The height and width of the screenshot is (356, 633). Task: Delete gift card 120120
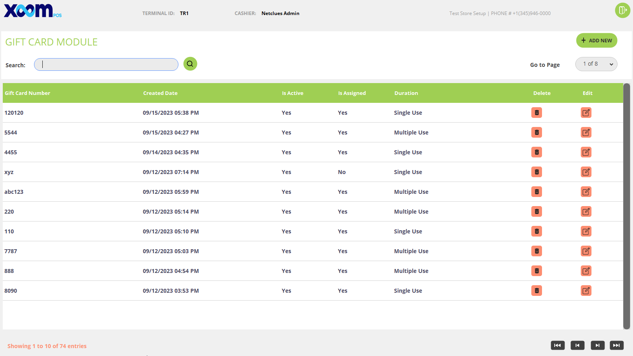pyautogui.click(x=536, y=113)
